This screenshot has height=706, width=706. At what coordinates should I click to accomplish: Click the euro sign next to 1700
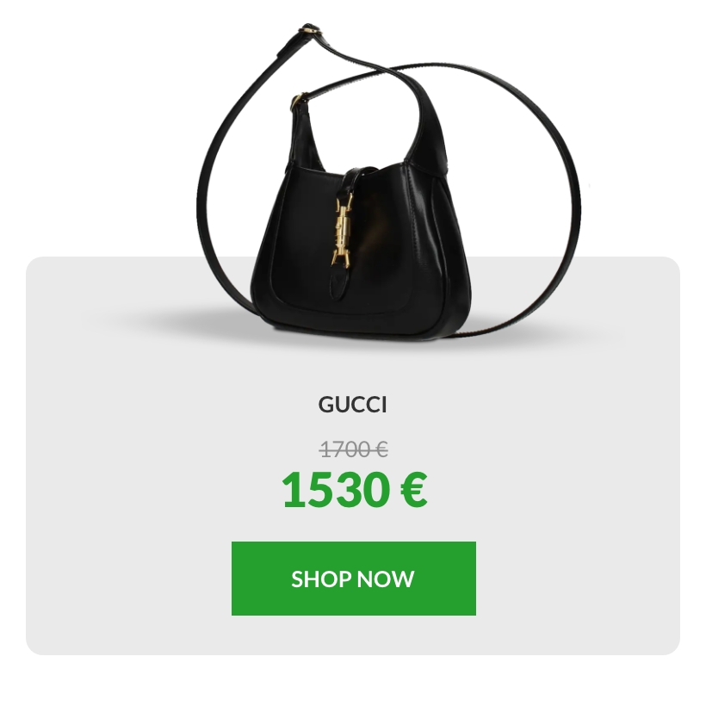pyautogui.click(x=381, y=449)
